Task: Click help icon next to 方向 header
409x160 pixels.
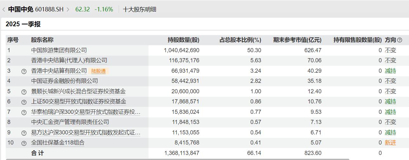Action: pos(399,40)
